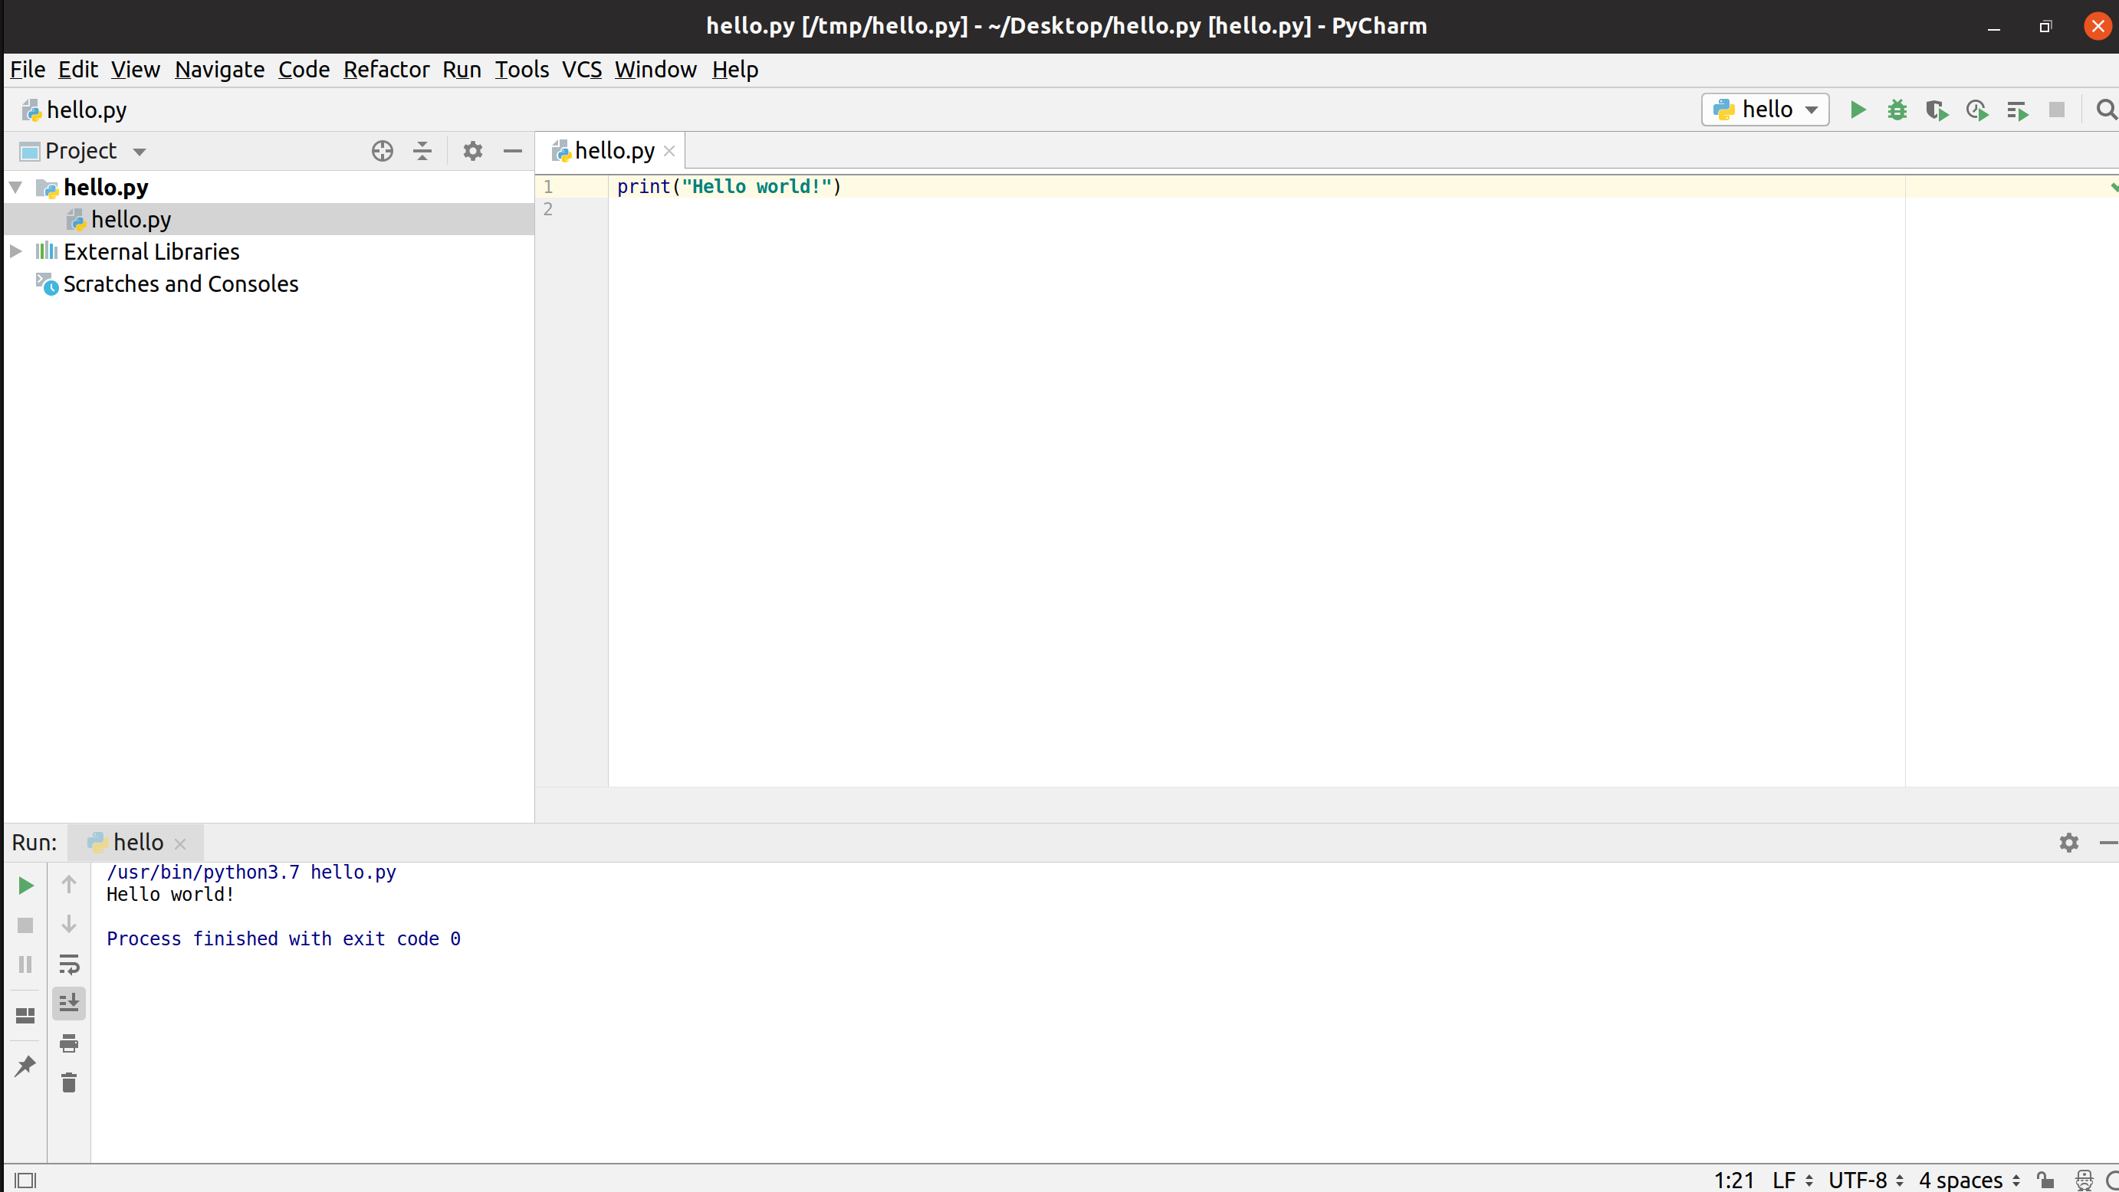Select hello.py file in project tree
Viewport: 2119px width, 1192px height.
(x=269, y=220)
